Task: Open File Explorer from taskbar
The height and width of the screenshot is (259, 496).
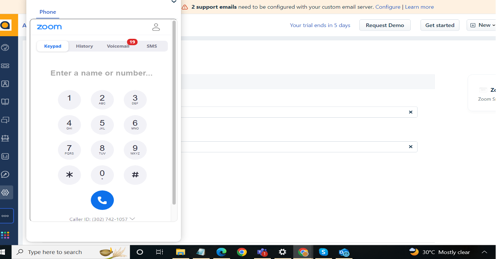Action: [x=180, y=252]
